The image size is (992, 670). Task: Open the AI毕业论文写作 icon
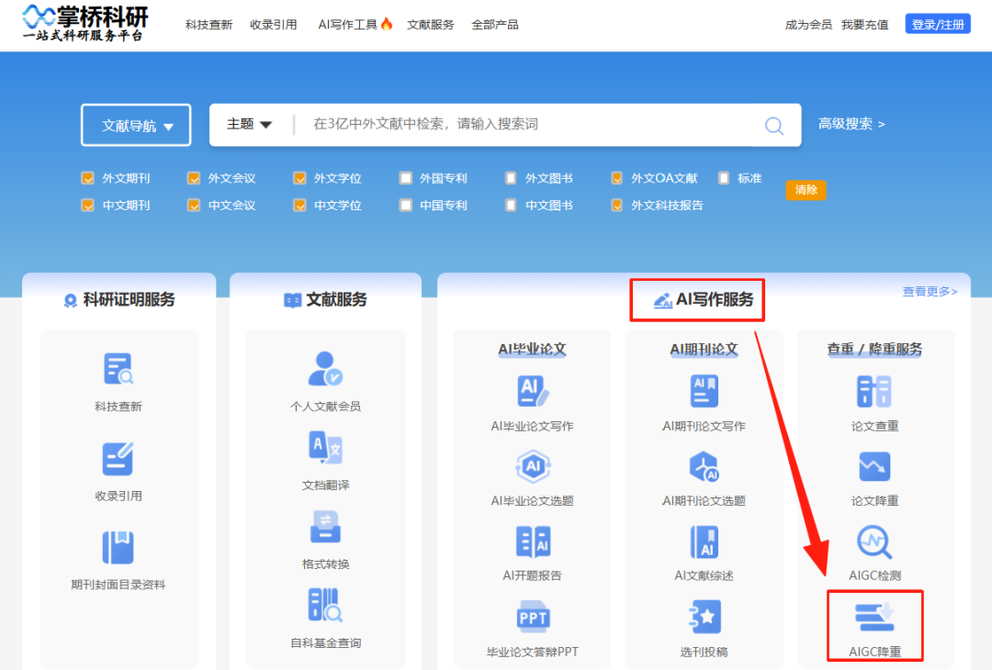pyautogui.click(x=533, y=391)
